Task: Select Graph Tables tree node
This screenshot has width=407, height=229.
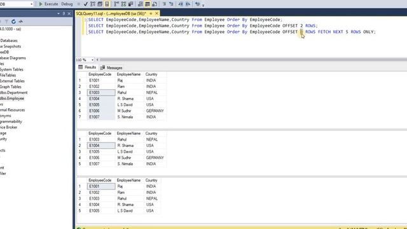Action: coord(10,87)
